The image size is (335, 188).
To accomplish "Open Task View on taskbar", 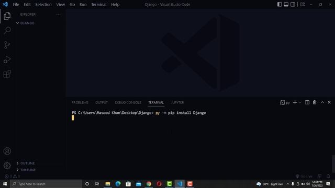I will click(97, 184).
